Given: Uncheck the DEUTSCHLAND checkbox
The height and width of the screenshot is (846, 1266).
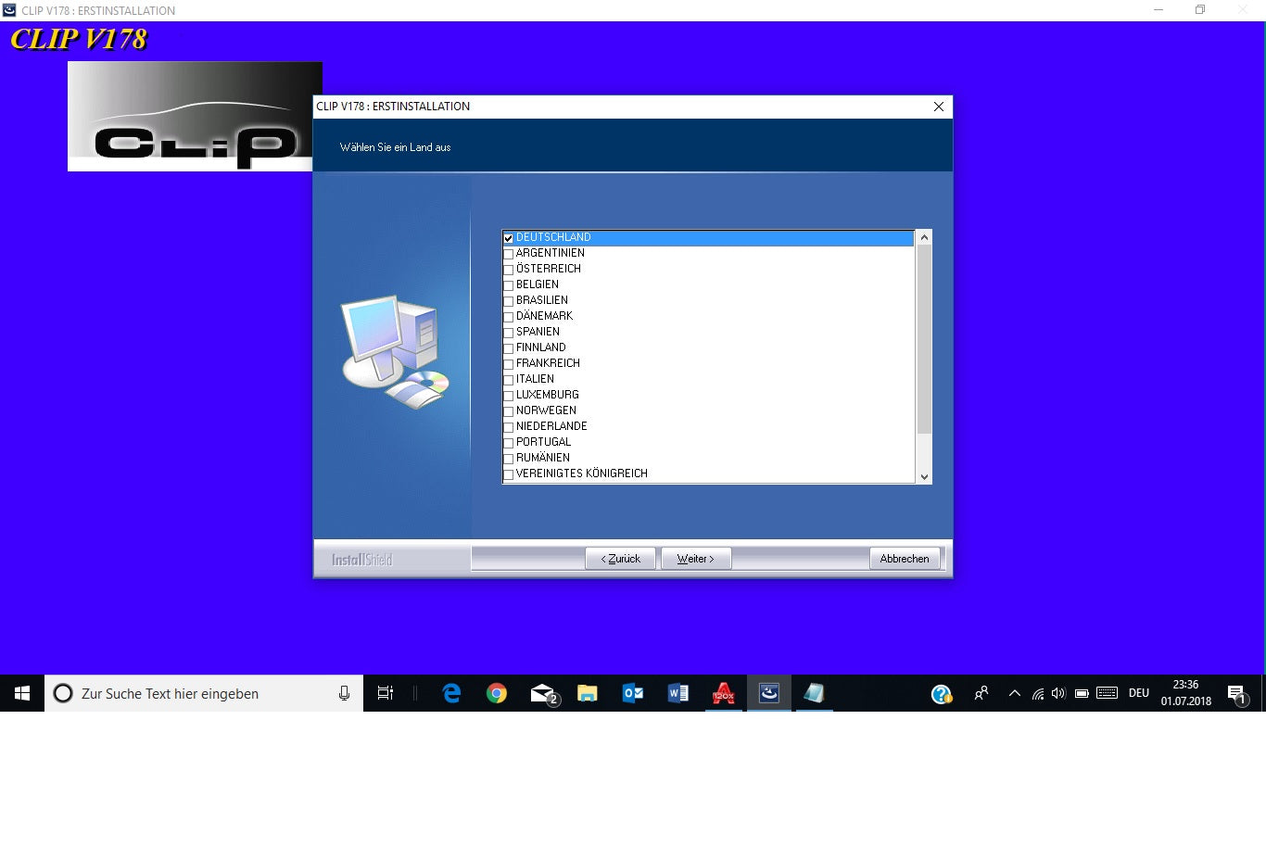Looking at the screenshot, I should (x=508, y=238).
